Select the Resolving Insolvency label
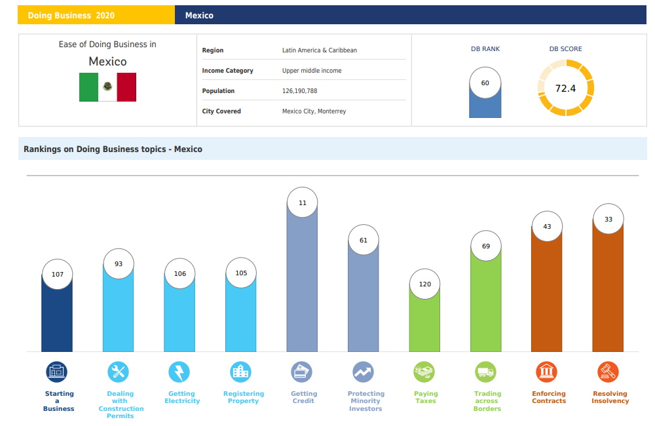This screenshot has width=655, height=426. click(x=610, y=397)
